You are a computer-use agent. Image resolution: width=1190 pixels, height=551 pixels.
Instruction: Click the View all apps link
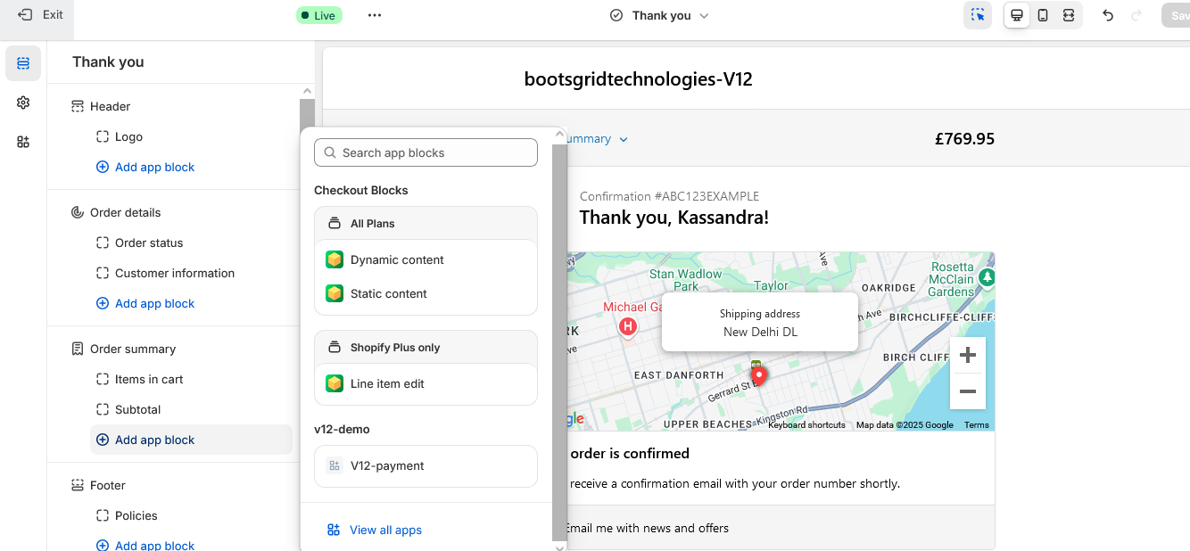374,530
